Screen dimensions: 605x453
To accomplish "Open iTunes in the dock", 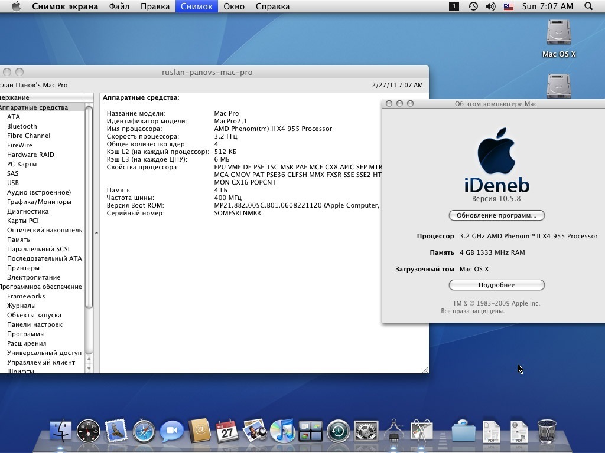I will (282, 432).
